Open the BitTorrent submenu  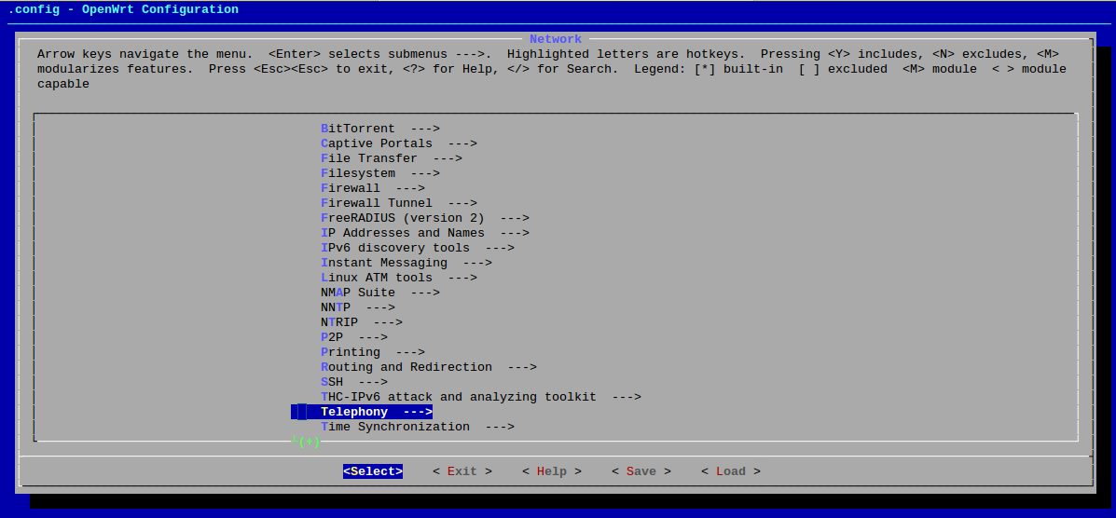click(x=380, y=129)
